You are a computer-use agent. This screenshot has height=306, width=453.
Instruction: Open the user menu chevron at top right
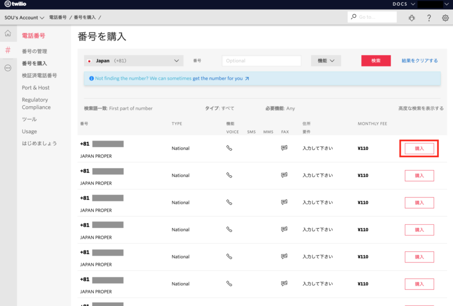pos(446,4)
